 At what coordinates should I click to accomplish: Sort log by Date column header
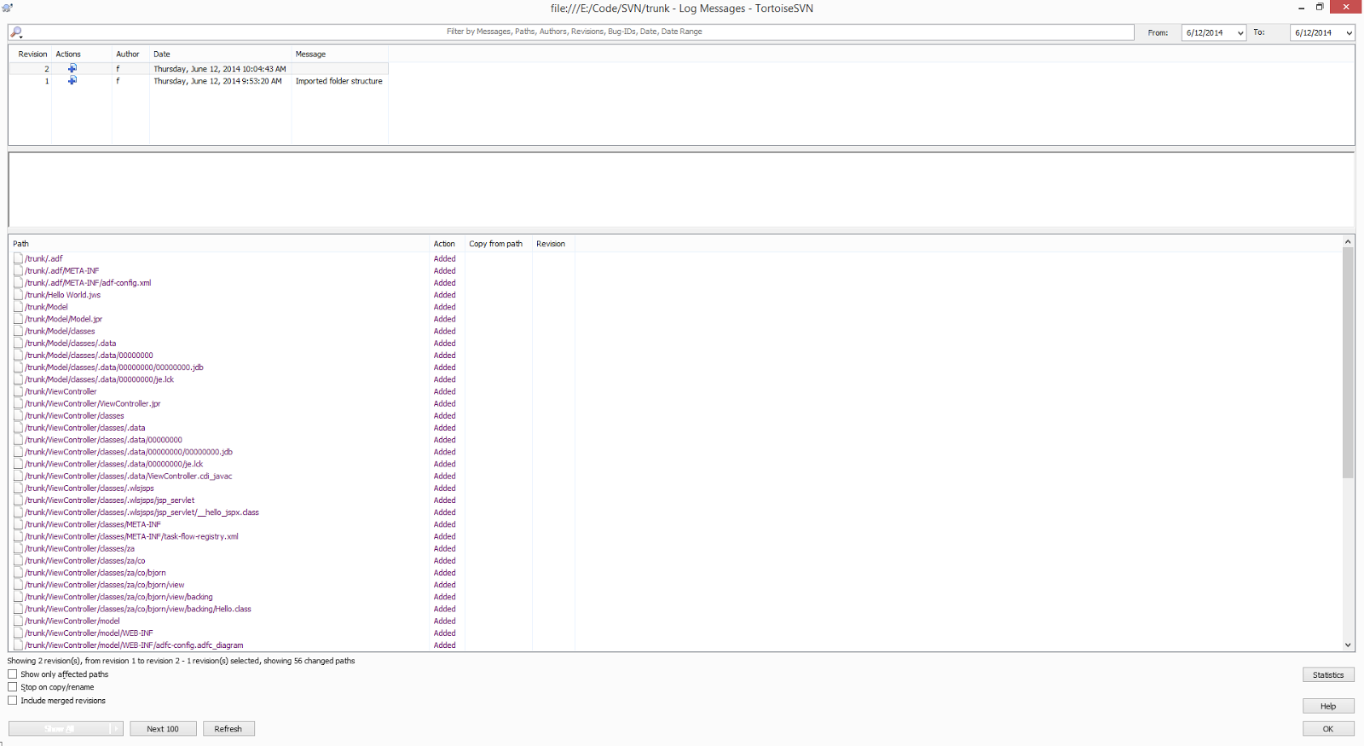tap(220, 54)
